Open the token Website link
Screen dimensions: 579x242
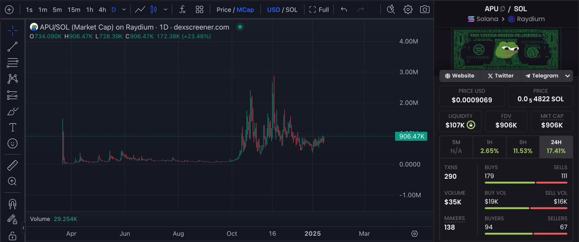(x=459, y=76)
